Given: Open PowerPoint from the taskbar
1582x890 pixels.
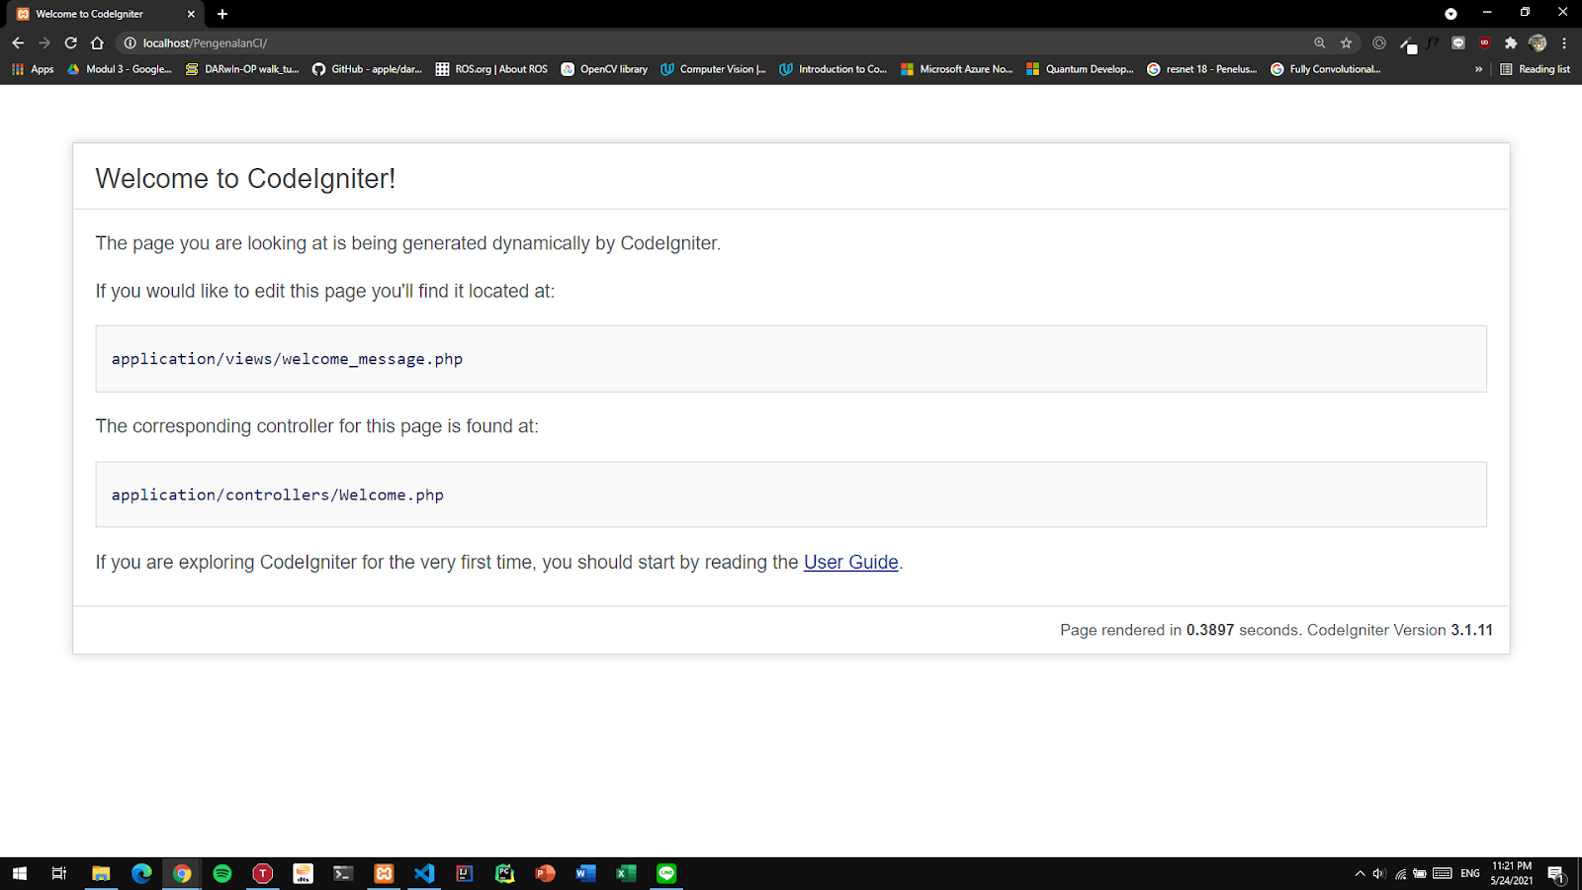Looking at the screenshot, I should coord(546,873).
